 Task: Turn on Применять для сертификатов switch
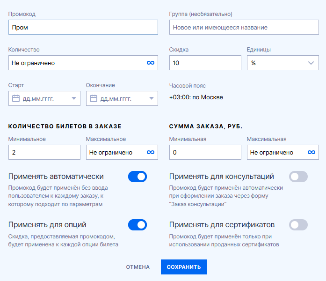298,225
